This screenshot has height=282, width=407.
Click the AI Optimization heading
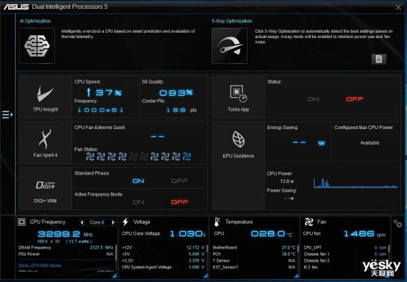[35, 21]
